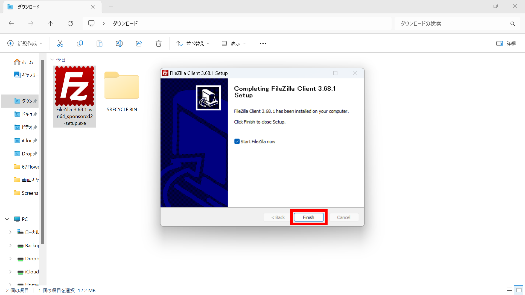The width and height of the screenshot is (525, 295).
Task: Click the Paste icon in toolbar
Action: 100,43
